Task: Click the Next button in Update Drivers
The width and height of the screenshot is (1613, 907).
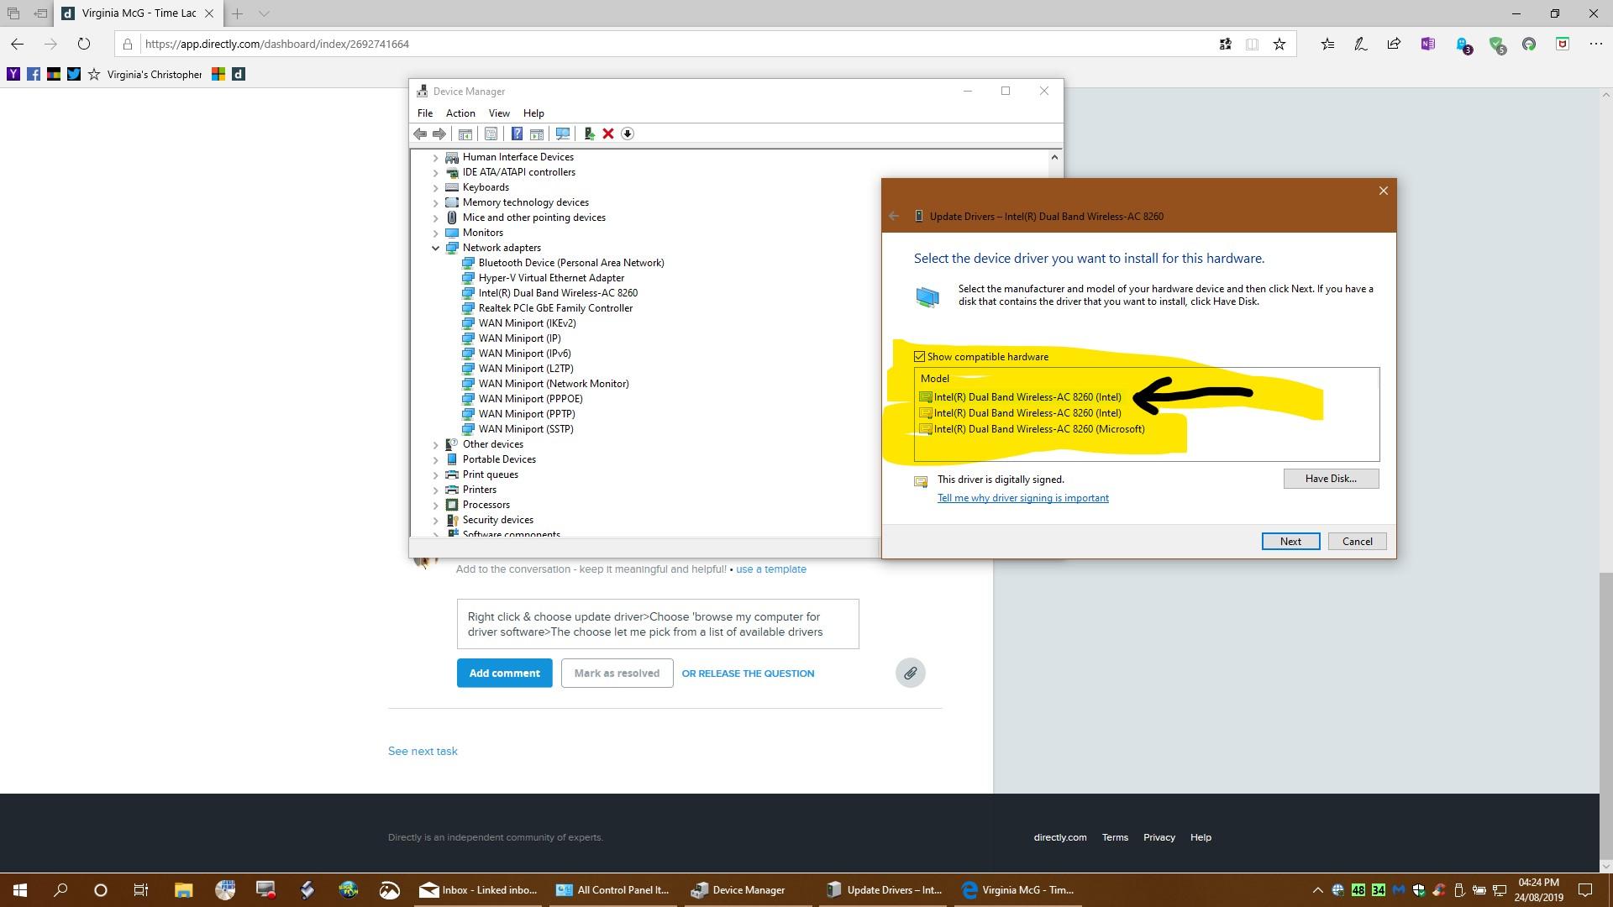Action: click(x=1290, y=542)
